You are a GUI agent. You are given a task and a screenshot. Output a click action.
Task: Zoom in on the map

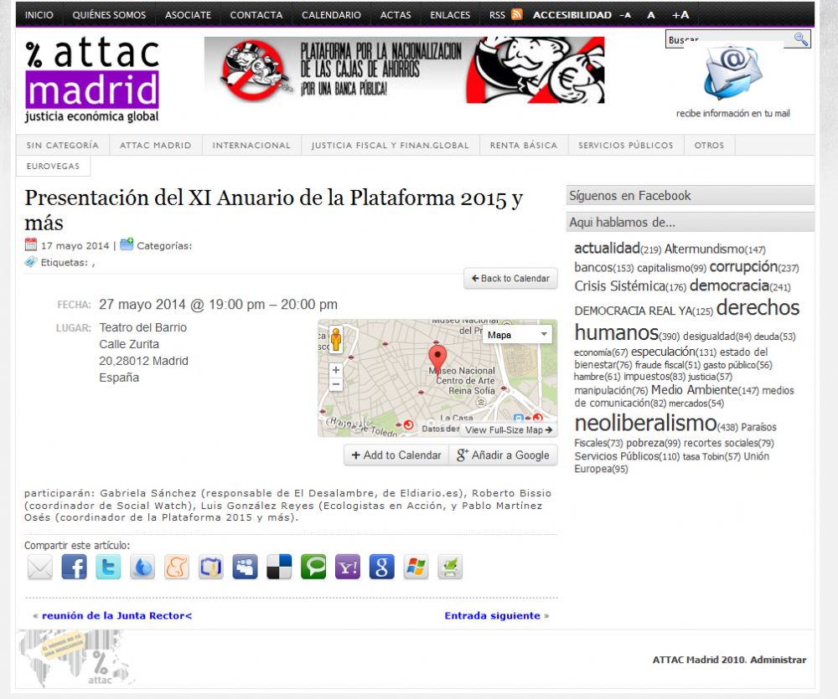336,369
